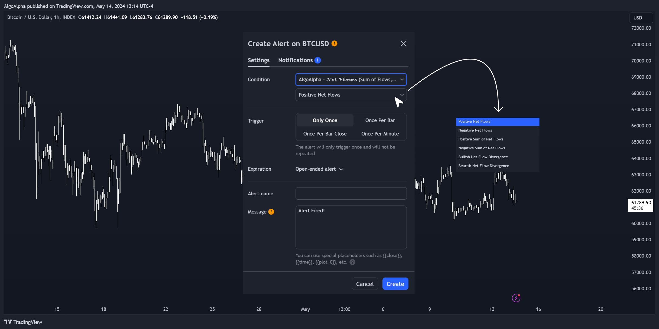Choose Negative Net Flows in the list

click(x=498, y=130)
